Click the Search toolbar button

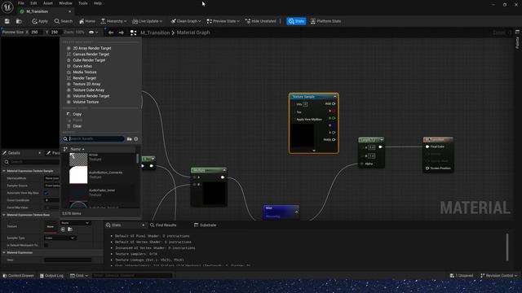[x=64, y=21]
